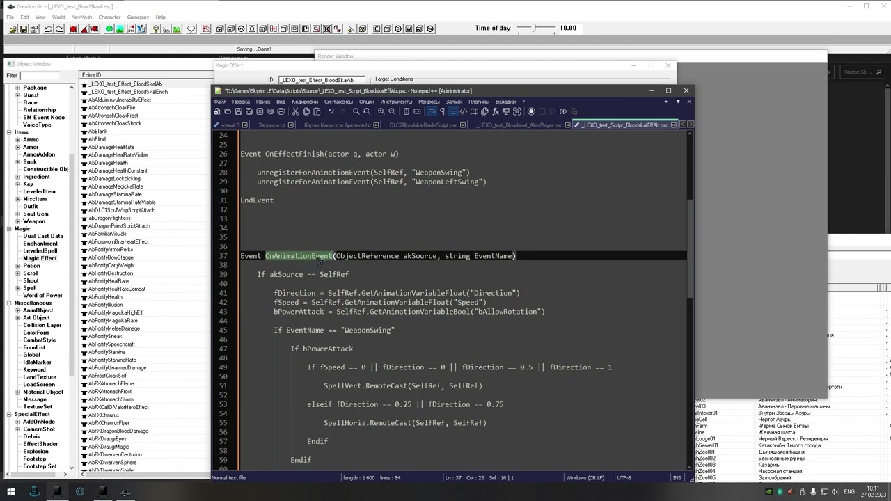Click UTF-8 encoding in status bar

pyautogui.click(x=624, y=478)
